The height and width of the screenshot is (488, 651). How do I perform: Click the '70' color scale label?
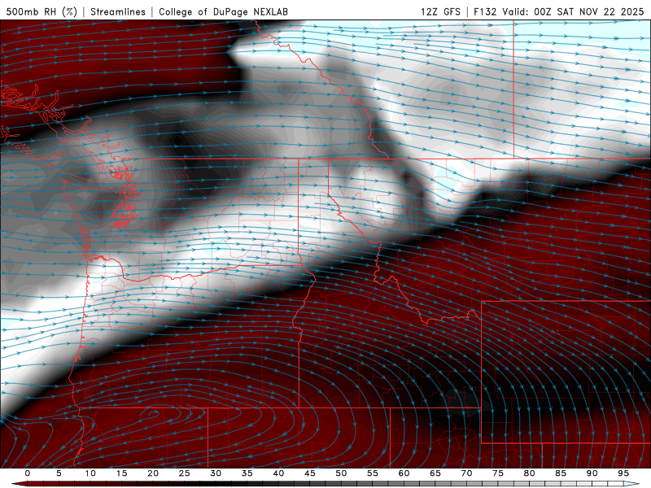click(x=466, y=473)
